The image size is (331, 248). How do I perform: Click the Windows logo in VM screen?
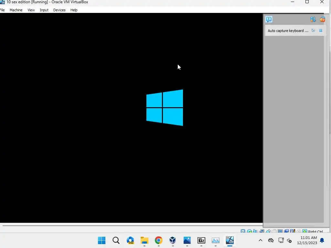coord(165,108)
